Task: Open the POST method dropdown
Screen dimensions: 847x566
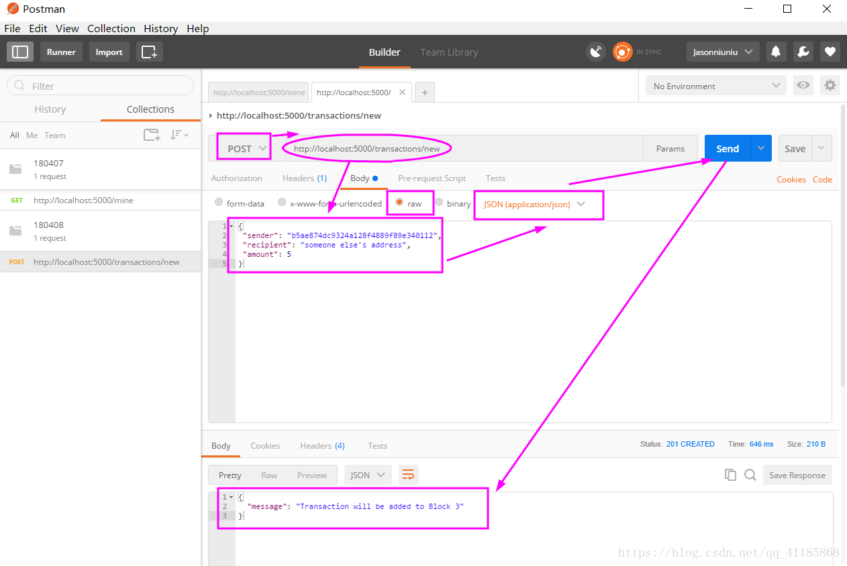Action: point(247,148)
